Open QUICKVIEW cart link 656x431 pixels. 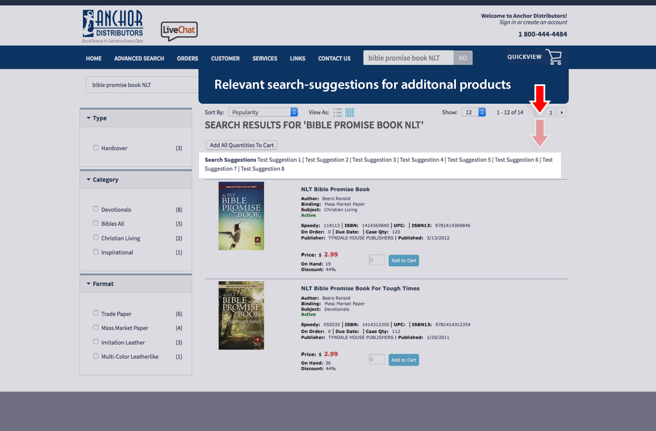tap(524, 57)
